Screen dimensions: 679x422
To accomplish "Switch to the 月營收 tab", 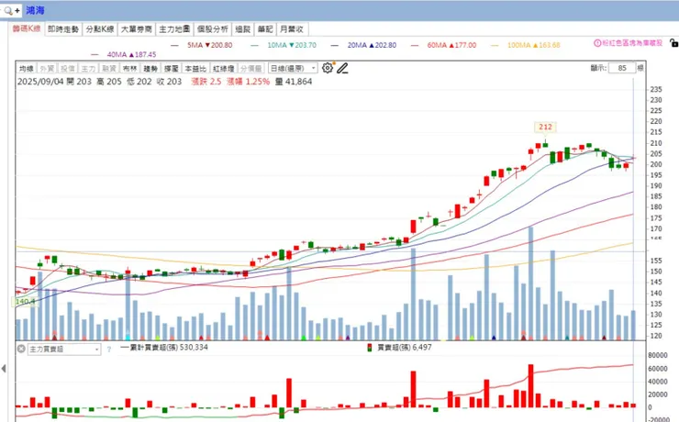I will 293,29.
